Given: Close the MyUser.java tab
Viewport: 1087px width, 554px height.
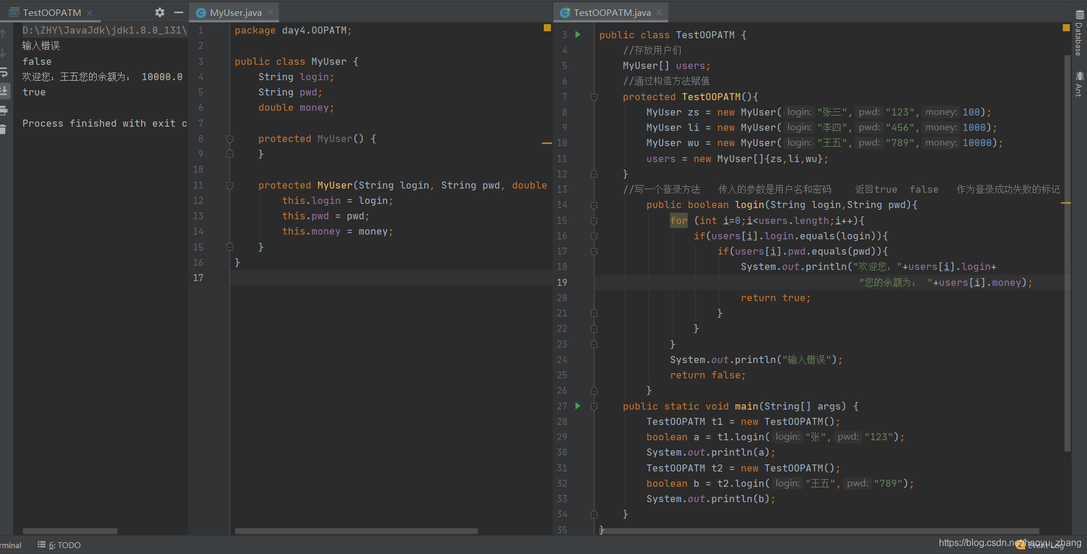Looking at the screenshot, I should [x=270, y=12].
